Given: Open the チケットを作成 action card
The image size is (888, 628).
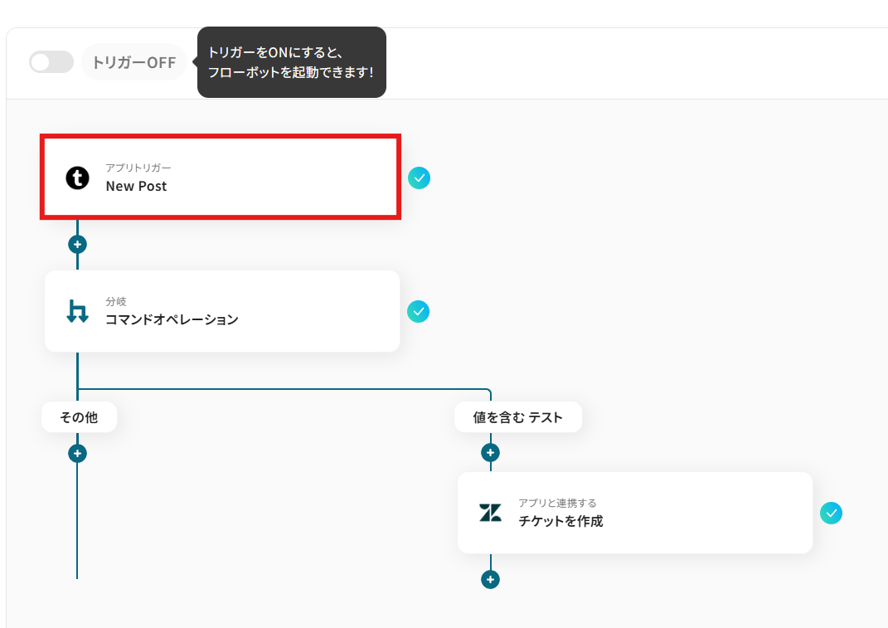Looking at the screenshot, I should [635, 513].
